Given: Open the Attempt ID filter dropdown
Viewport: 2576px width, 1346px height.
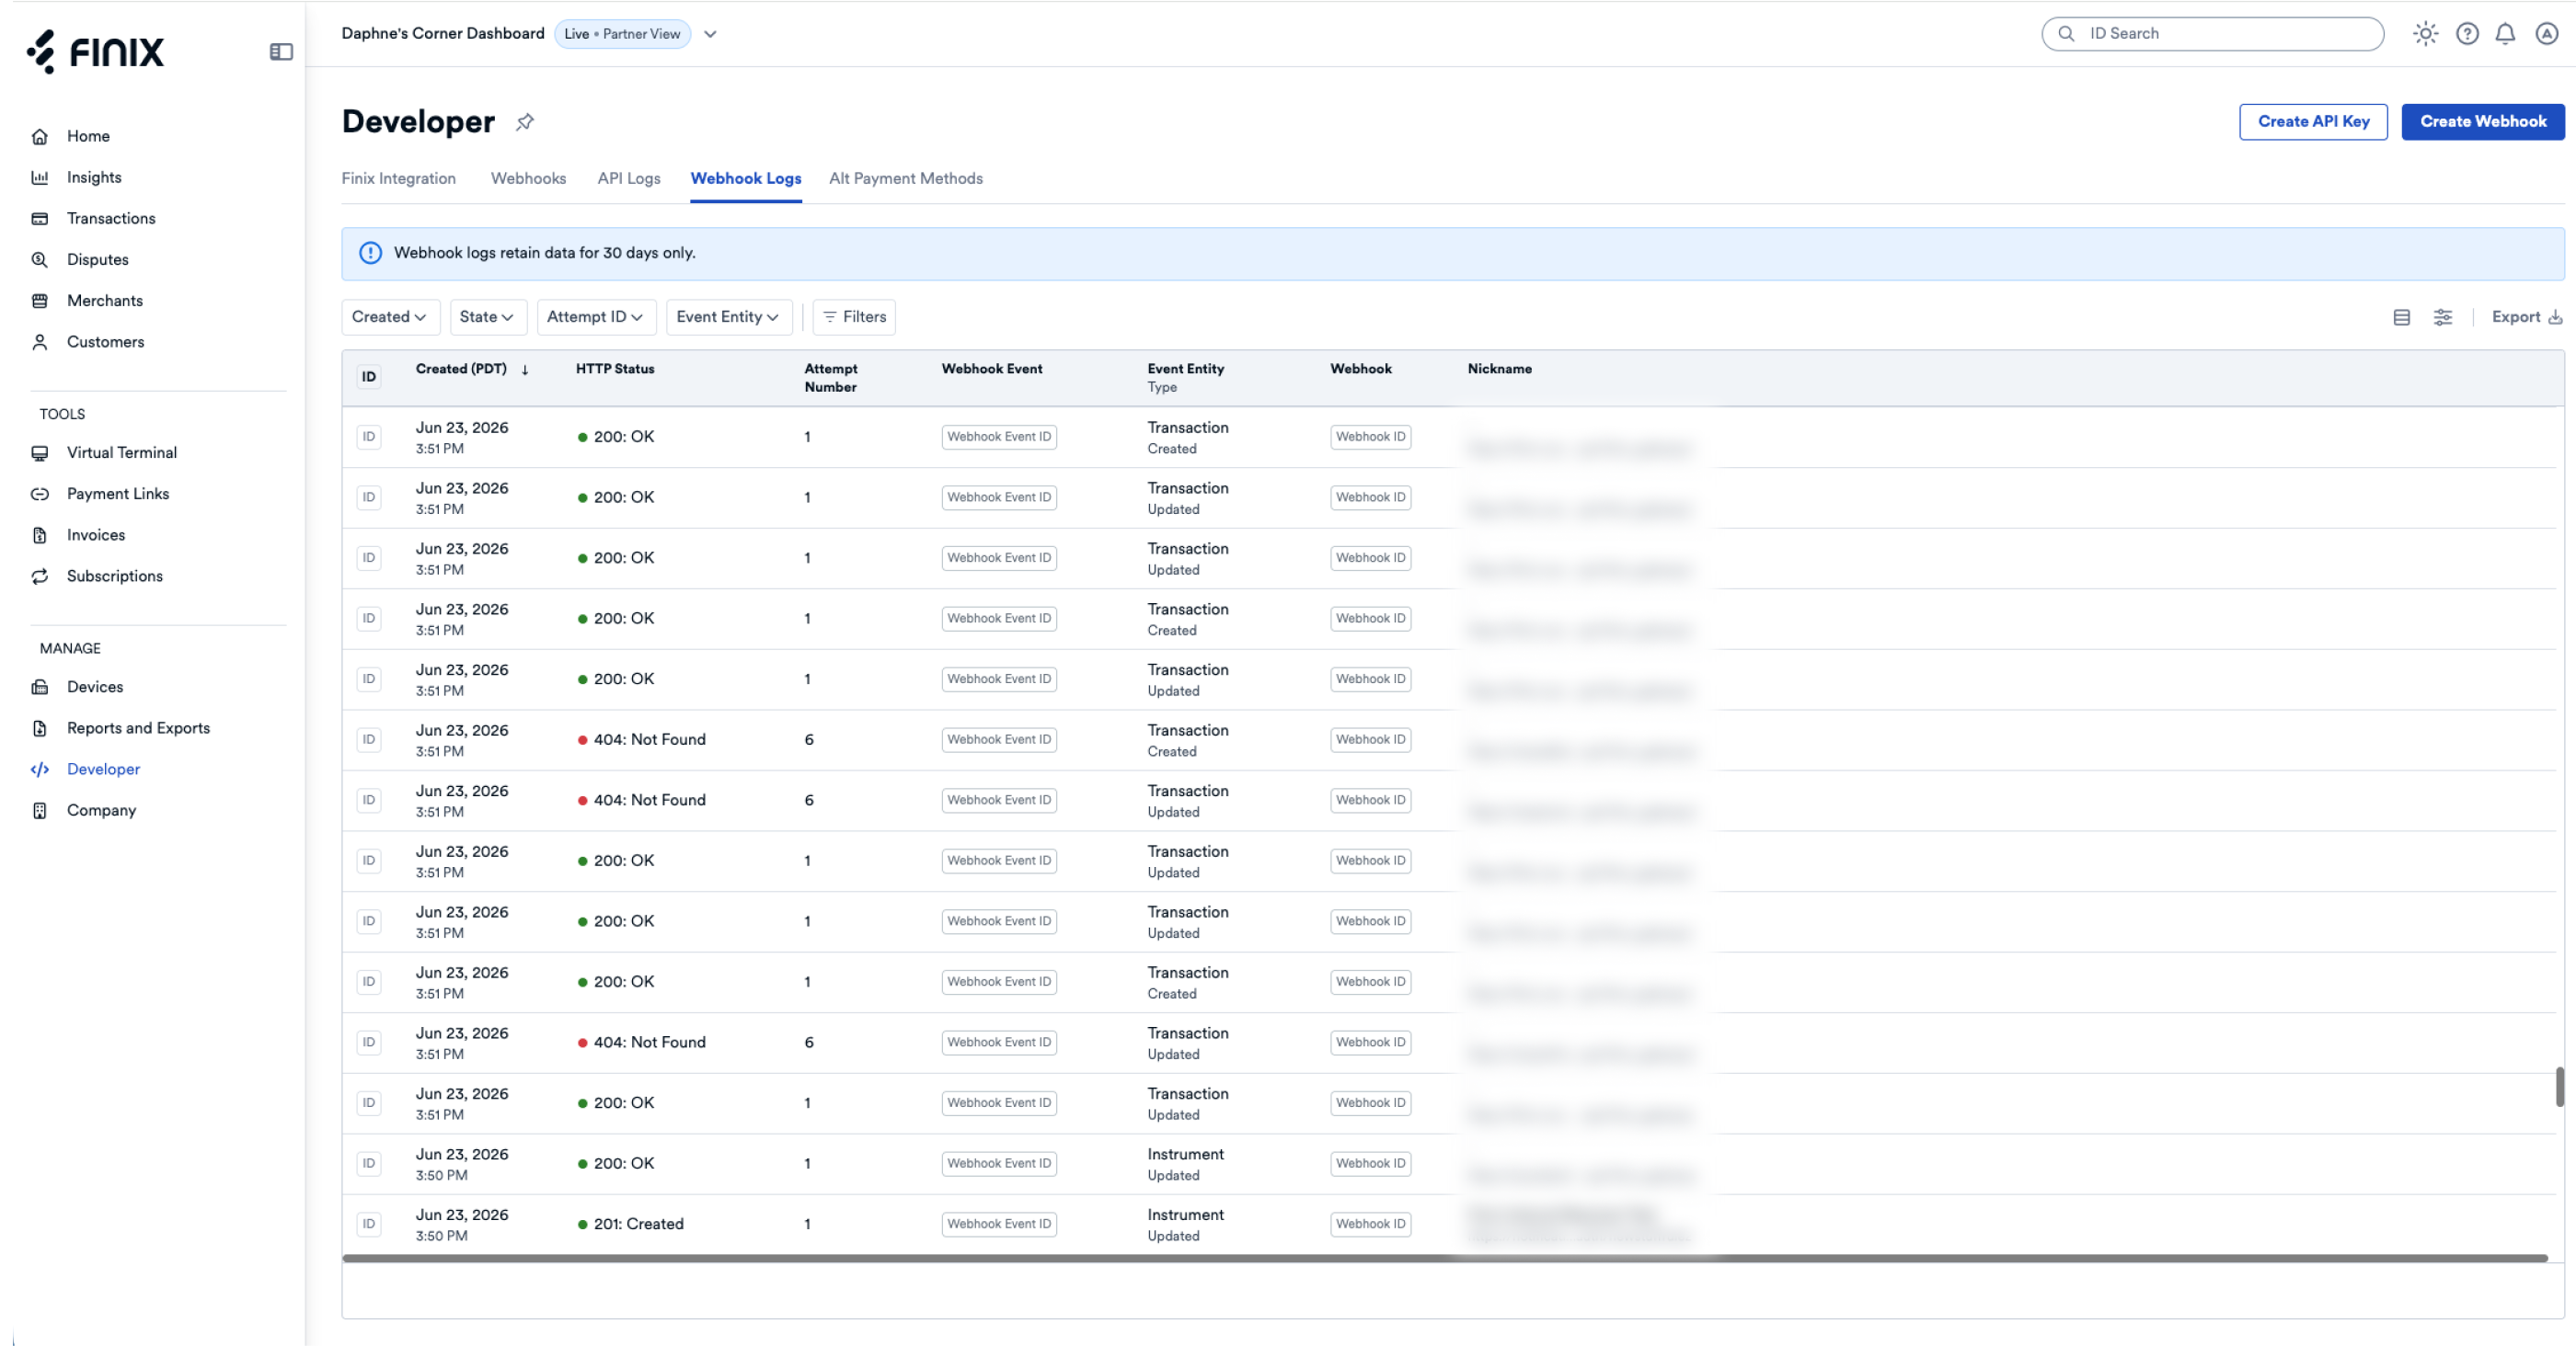Looking at the screenshot, I should pos(595,317).
